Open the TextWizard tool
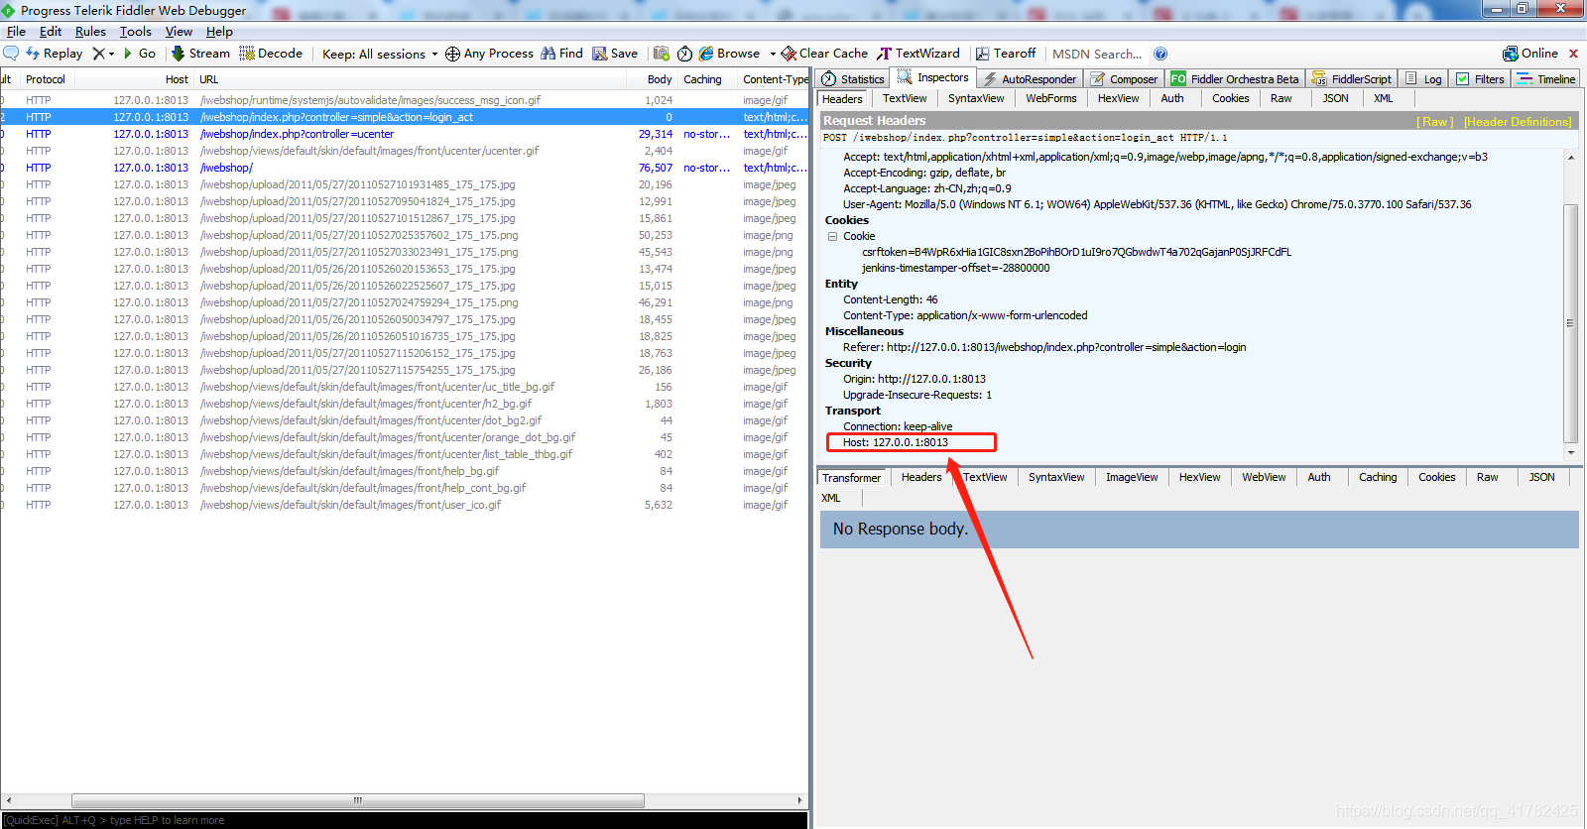Viewport: 1587px width, 829px height. (x=918, y=54)
